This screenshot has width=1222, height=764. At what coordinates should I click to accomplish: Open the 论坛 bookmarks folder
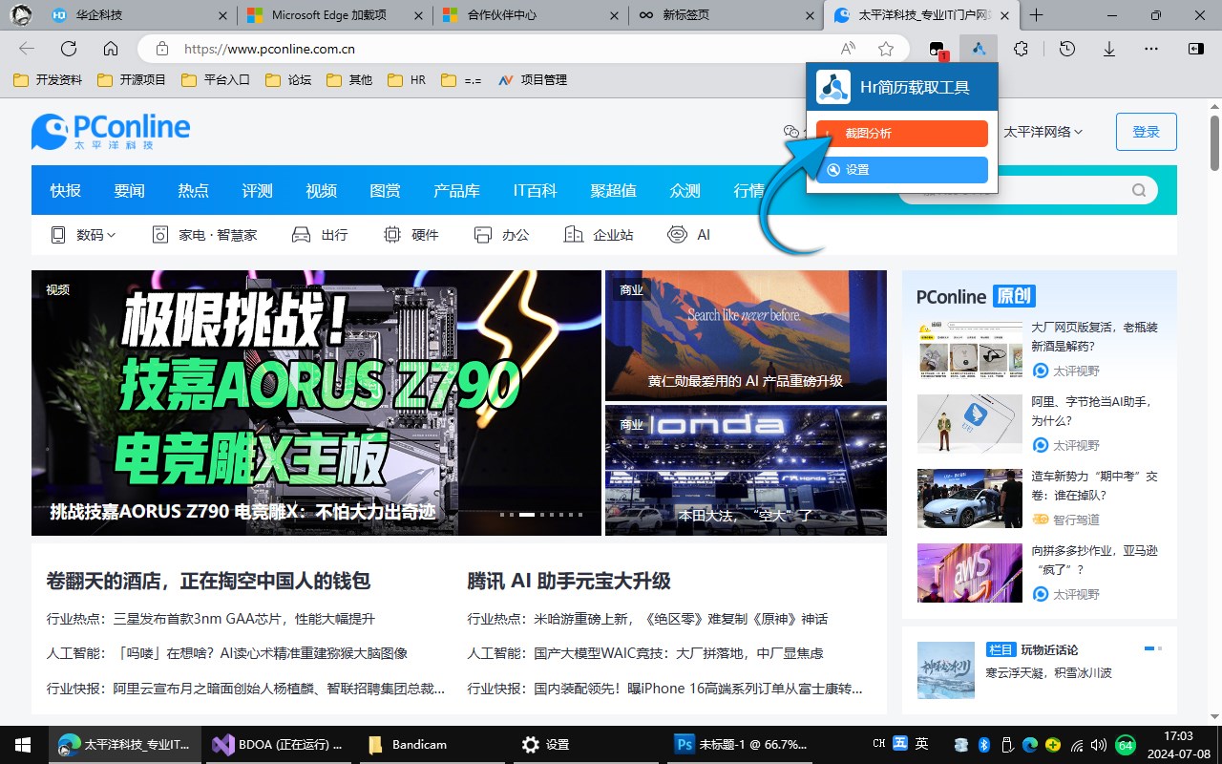point(288,80)
